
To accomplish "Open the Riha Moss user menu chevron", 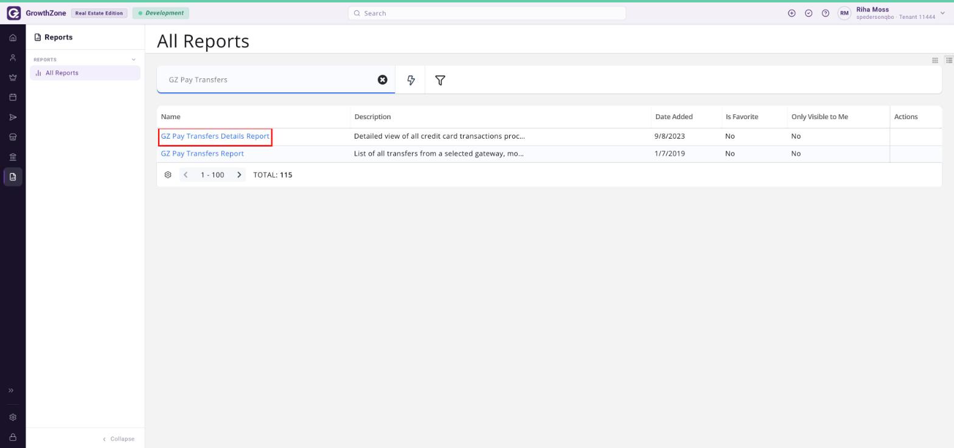I will point(943,13).
